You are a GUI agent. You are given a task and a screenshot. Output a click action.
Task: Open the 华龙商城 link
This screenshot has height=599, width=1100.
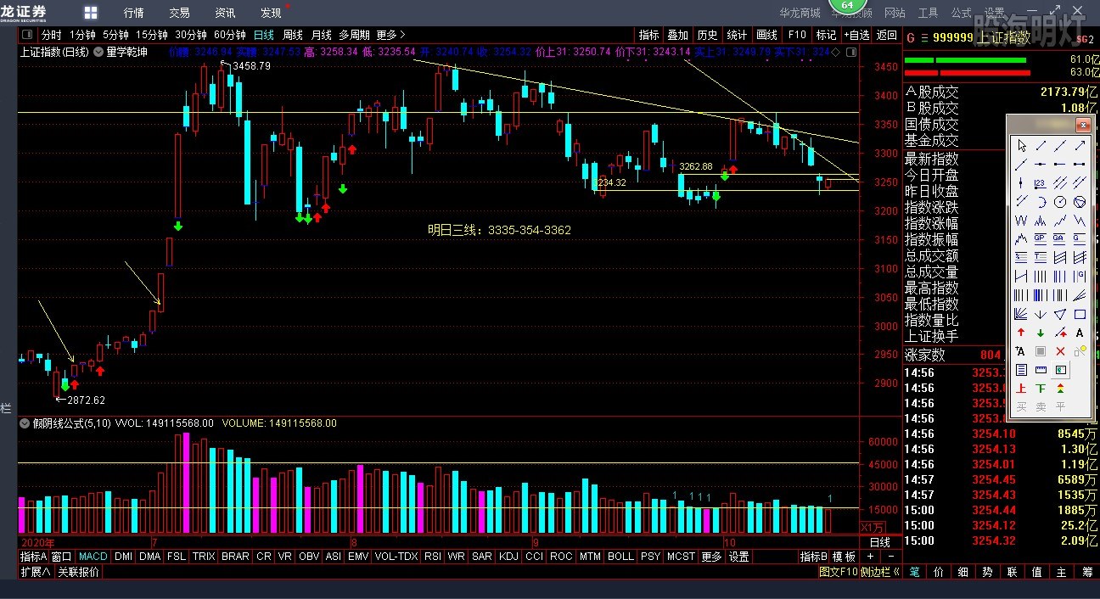(800, 13)
